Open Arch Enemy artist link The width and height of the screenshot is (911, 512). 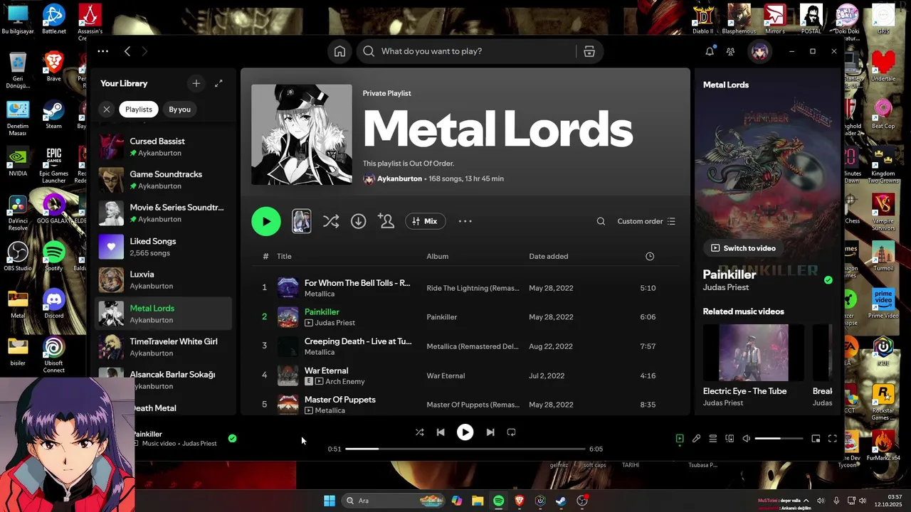[x=344, y=382]
